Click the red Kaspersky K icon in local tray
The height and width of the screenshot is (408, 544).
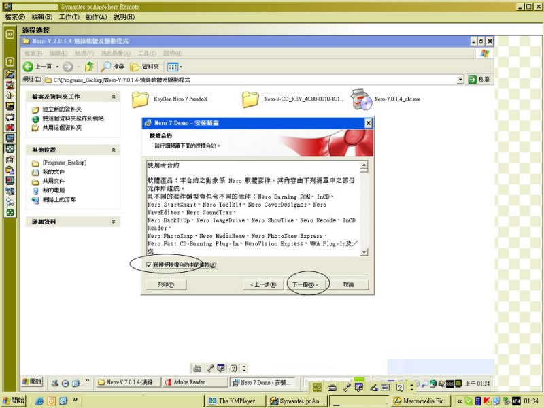point(488,401)
